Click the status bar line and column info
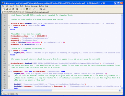The image size is (125, 96). (10, 94)
